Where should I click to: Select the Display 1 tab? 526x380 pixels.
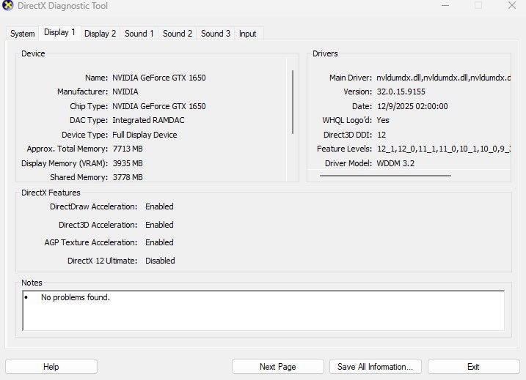click(59, 32)
